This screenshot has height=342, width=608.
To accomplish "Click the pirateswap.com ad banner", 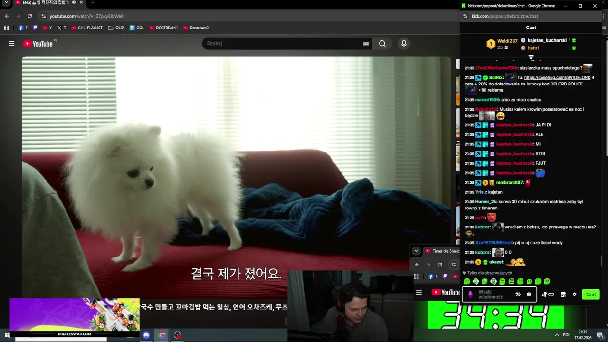I will coord(75,317).
